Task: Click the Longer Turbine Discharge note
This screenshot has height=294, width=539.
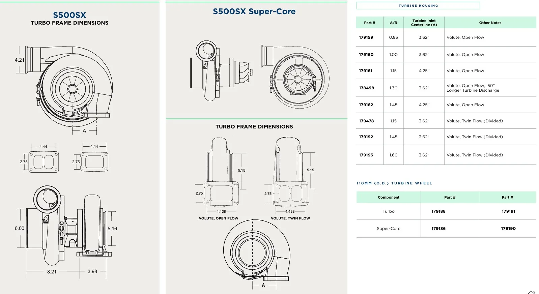Action: click(x=473, y=90)
